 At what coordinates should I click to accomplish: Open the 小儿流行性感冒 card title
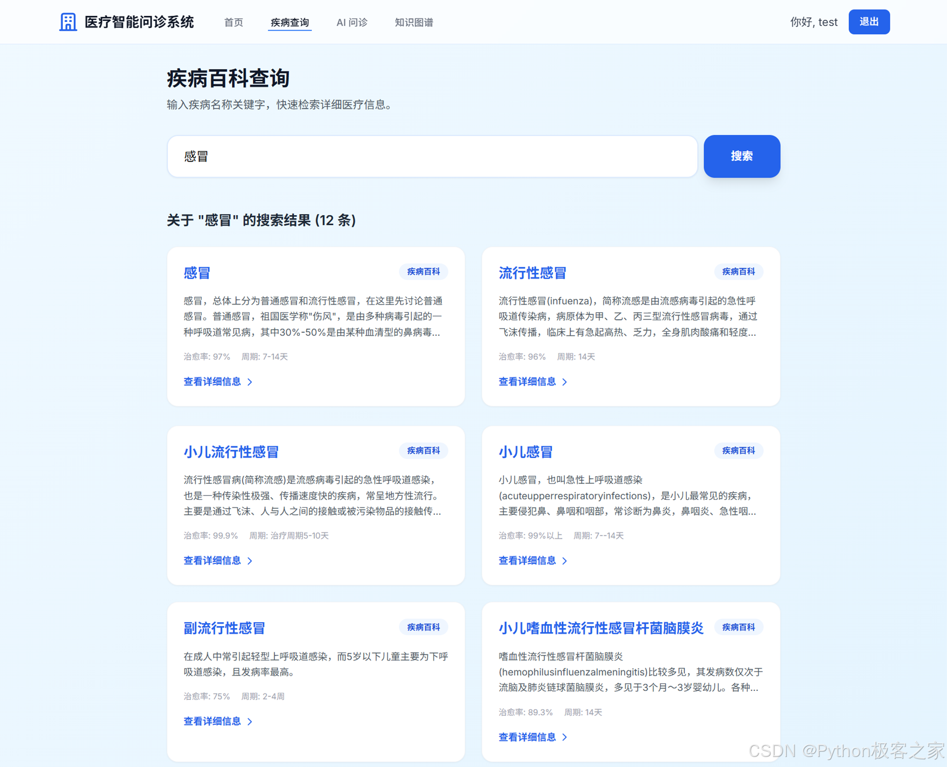231,451
